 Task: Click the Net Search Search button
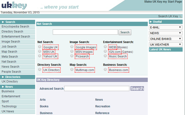[x=125, y=32]
